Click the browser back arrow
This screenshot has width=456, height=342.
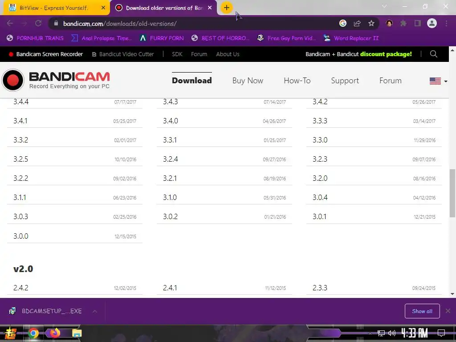(x=10, y=24)
